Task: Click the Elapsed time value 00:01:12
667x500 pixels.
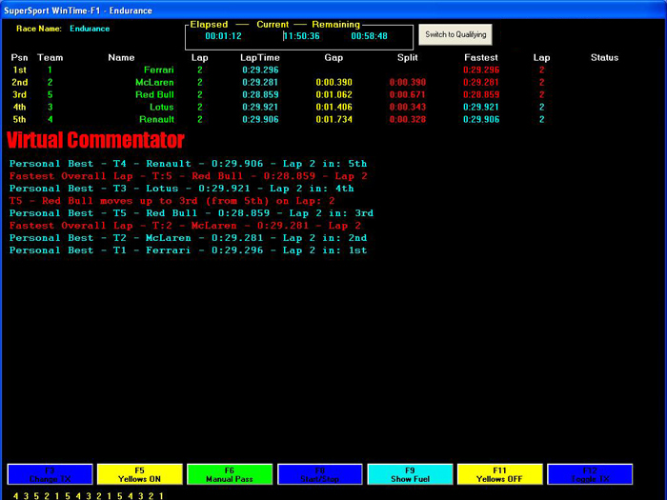Action: [223, 36]
